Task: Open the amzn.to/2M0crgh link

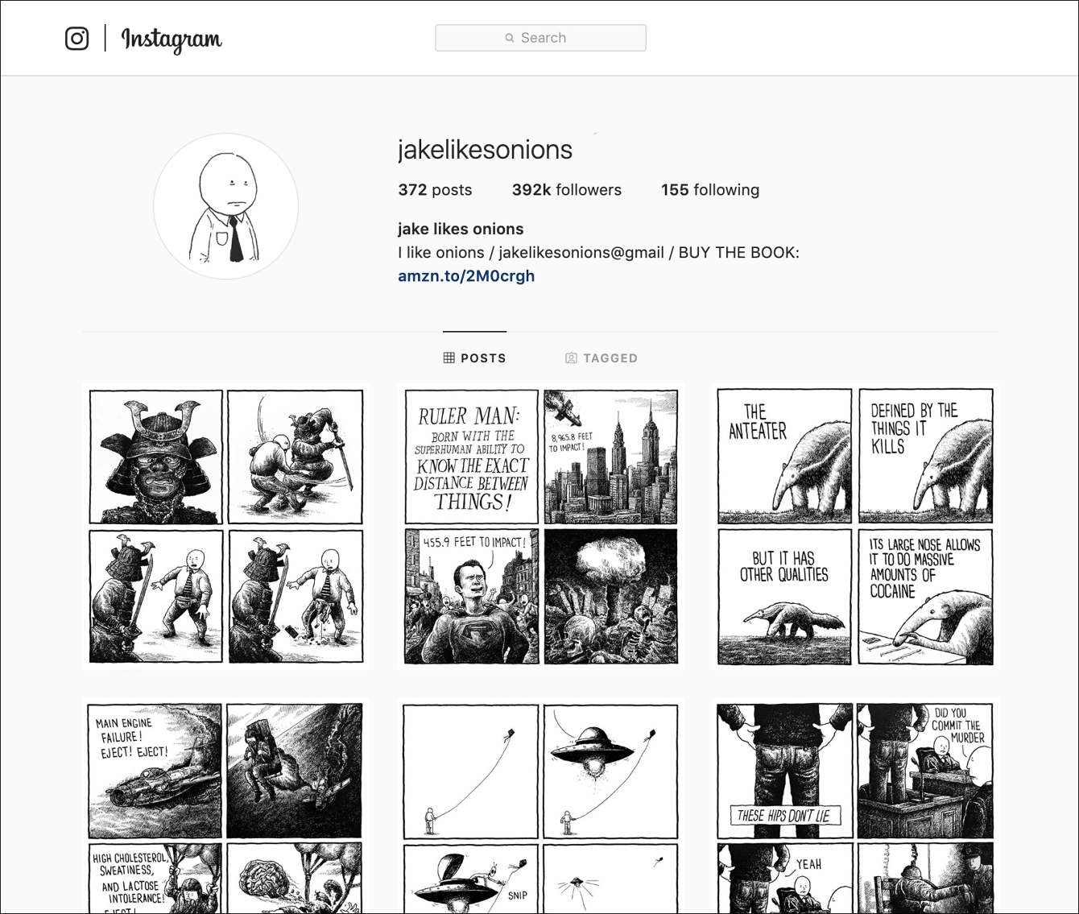Action: tap(466, 276)
